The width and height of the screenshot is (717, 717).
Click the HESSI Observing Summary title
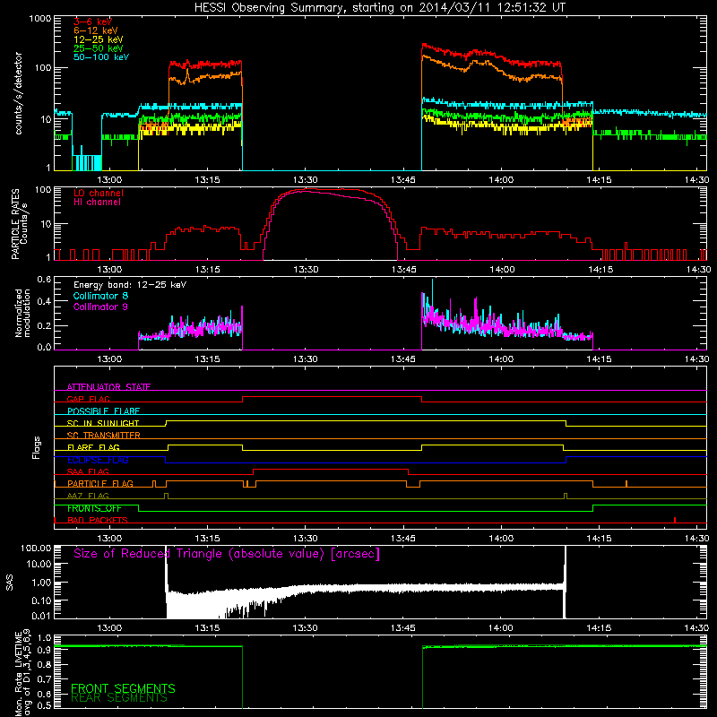379,8
